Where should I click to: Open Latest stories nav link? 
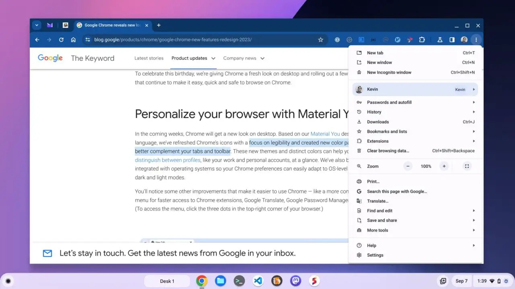pos(149,58)
